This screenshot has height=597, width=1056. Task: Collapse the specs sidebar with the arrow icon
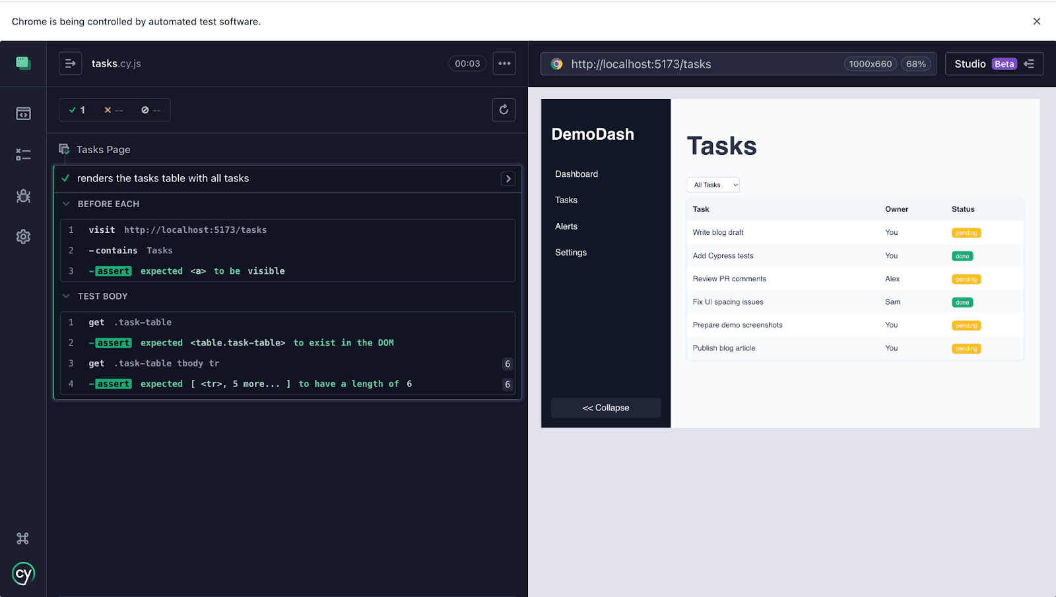(x=70, y=63)
